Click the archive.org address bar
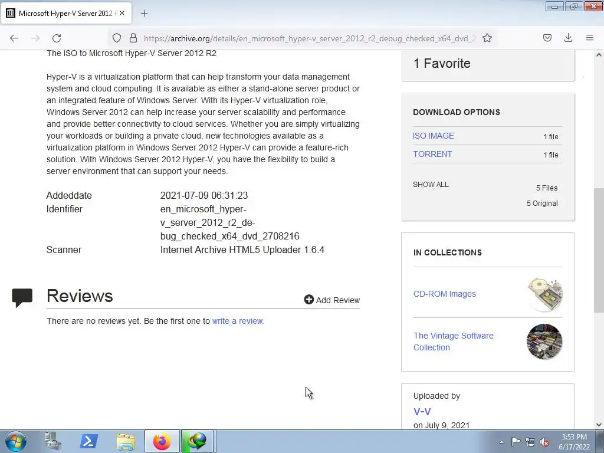 click(x=310, y=38)
